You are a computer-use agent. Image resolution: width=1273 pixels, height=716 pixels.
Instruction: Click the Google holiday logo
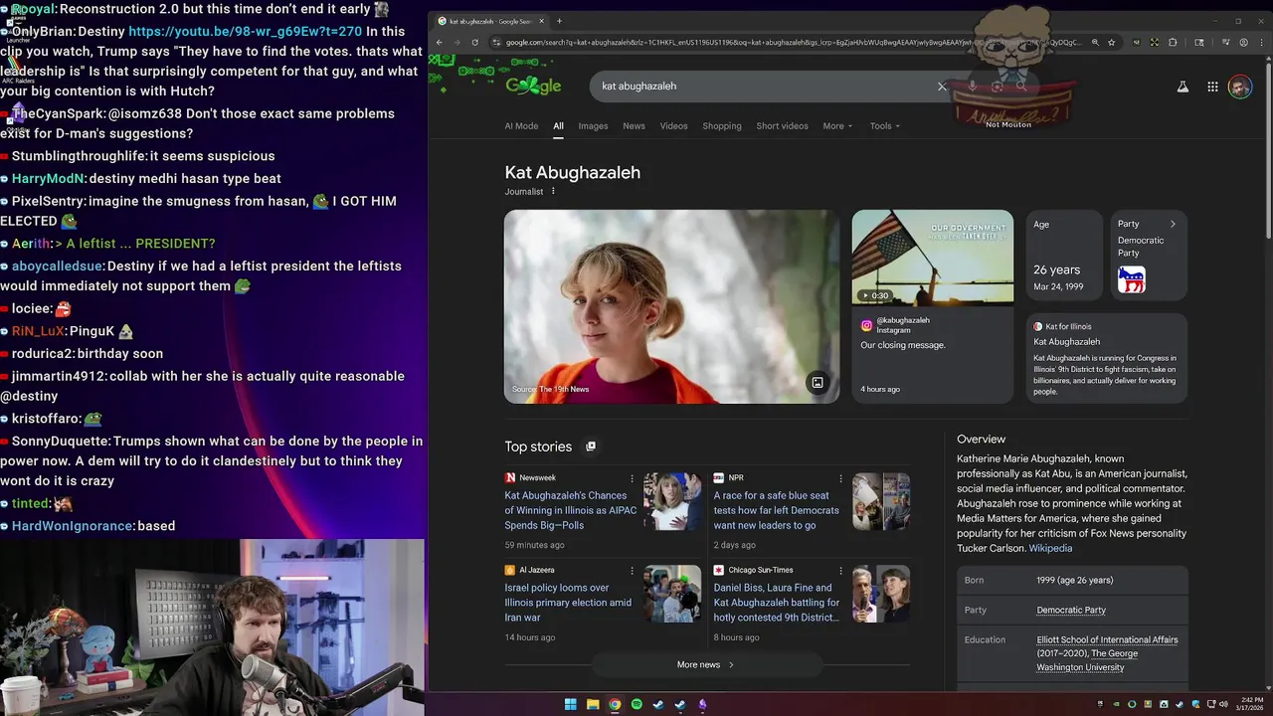click(x=533, y=86)
